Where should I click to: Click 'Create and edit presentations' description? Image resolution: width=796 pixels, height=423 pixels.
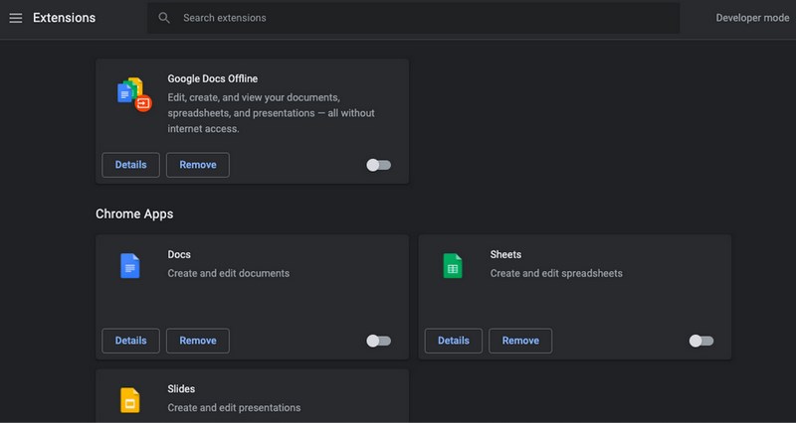(x=234, y=408)
